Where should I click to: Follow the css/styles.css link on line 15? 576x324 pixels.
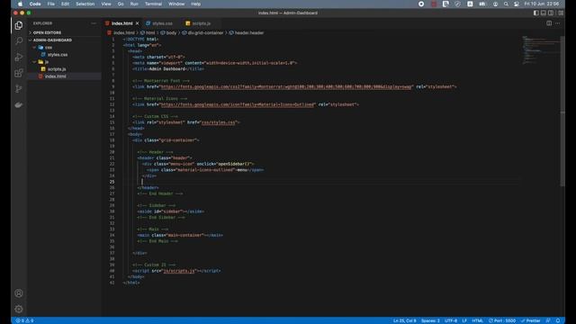pos(218,122)
